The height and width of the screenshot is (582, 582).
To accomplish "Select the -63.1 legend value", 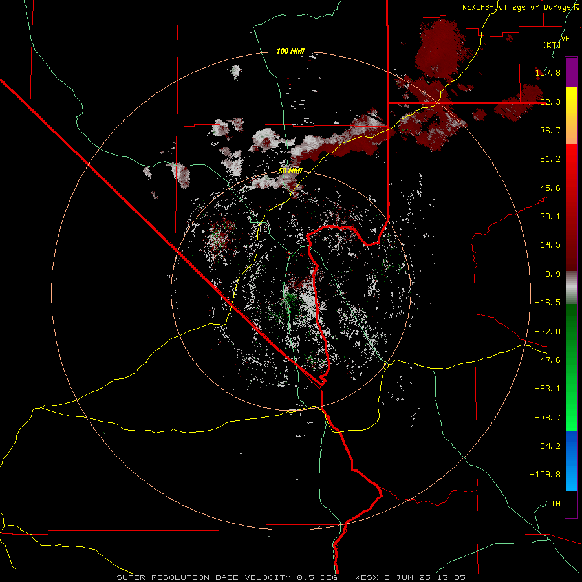I will coord(548,388).
